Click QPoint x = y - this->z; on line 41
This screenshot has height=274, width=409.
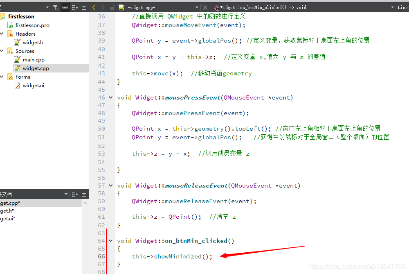coord(174,57)
